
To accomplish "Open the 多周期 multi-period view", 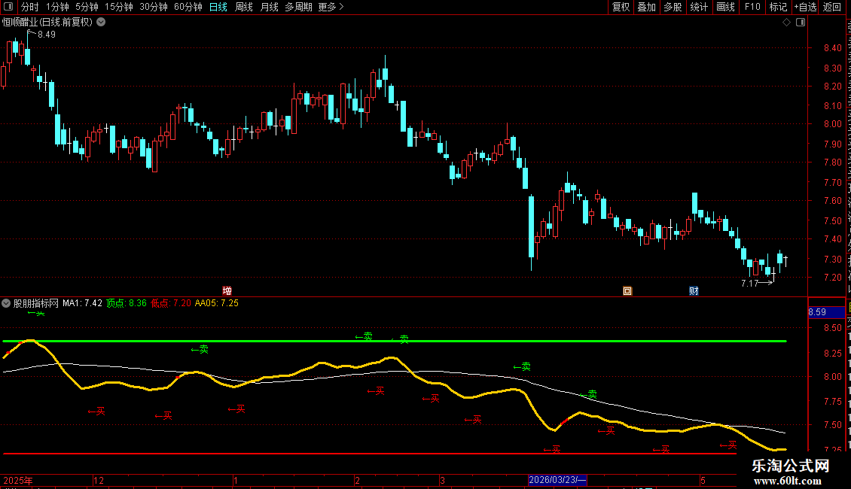I will 298,7.
